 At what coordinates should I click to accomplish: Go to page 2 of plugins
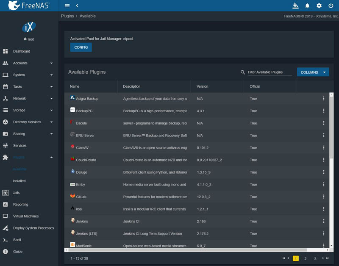click(x=306, y=258)
